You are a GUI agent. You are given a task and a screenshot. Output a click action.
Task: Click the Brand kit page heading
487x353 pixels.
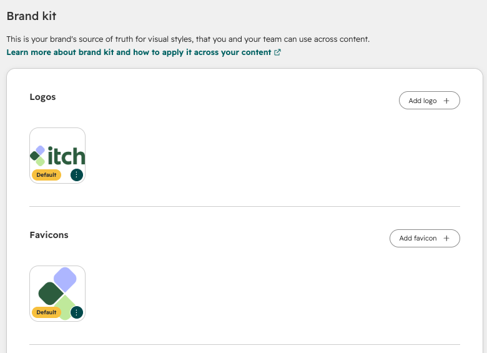[31, 16]
